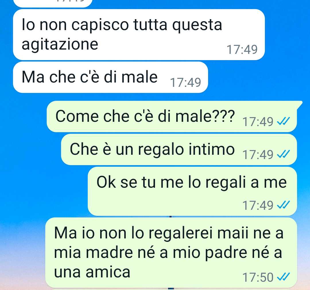
Task: Tap 17:49 timestamp next to 'Ma che c'è di male'
Action: (185, 82)
